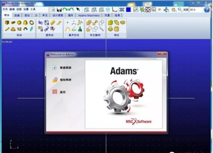Click the xyz spline icon
Viewport: 213px width, 153px height.
tap(74, 29)
